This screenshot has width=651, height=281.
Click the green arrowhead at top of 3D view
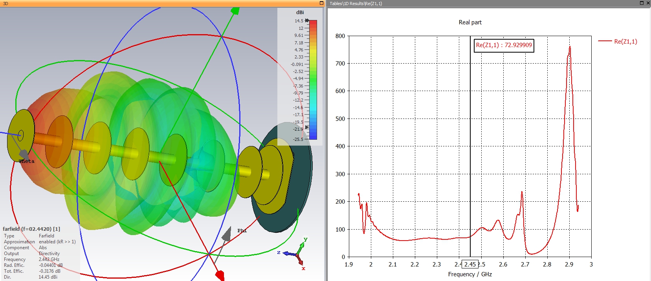coord(235,11)
